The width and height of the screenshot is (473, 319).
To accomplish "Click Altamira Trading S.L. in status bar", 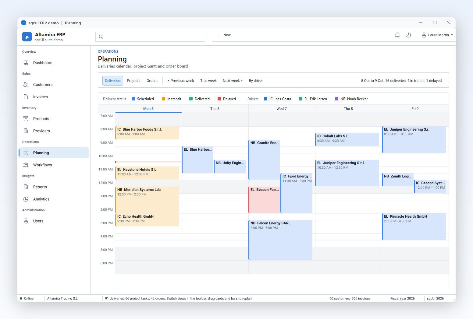I will point(63,298).
